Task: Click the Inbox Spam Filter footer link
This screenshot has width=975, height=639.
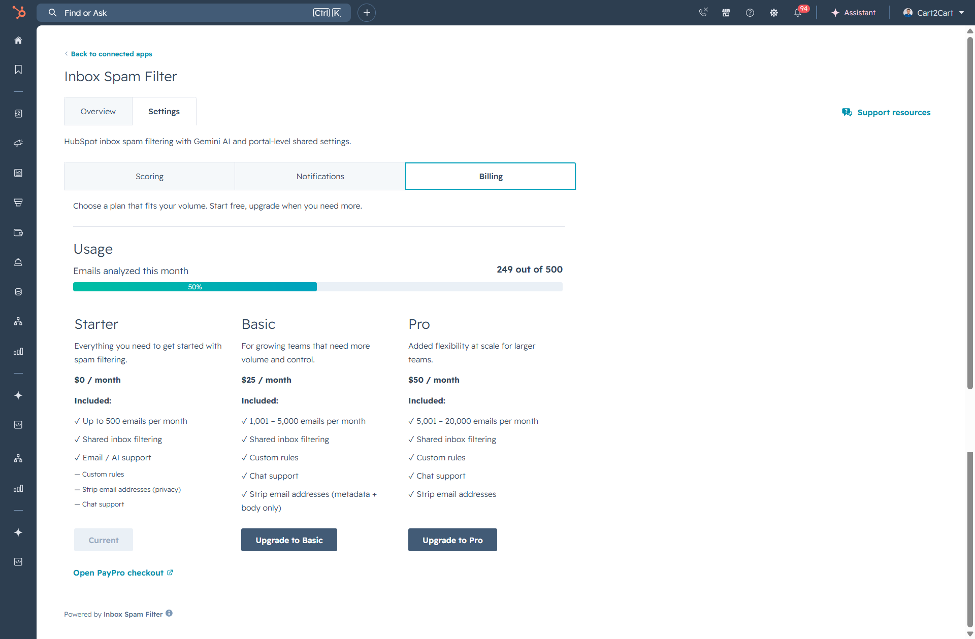Action: pos(133,614)
